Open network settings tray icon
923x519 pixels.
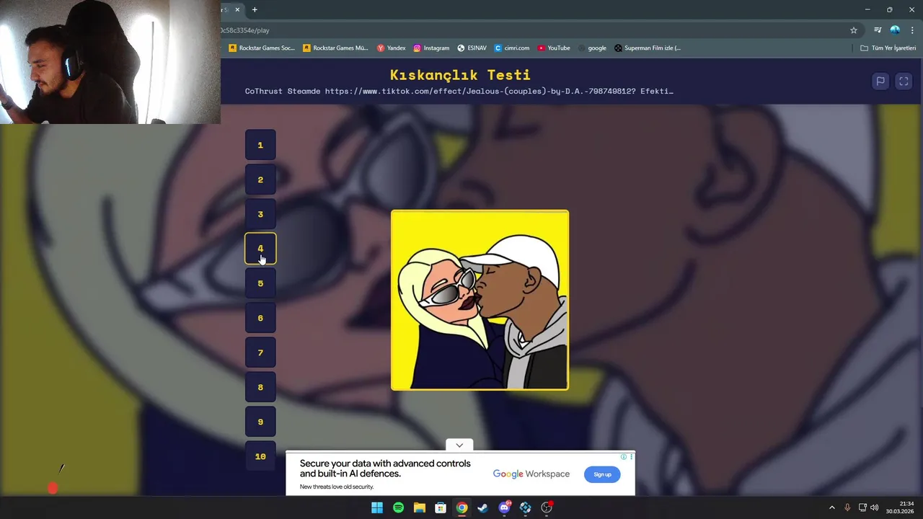(862, 507)
